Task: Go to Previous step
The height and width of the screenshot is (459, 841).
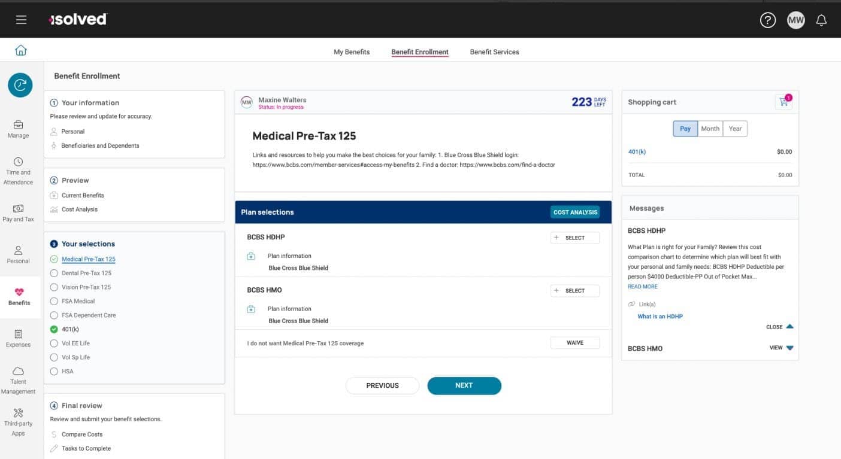Action: [382, 385]
